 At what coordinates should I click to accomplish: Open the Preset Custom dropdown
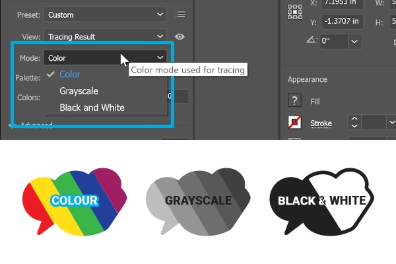point(105,15)
